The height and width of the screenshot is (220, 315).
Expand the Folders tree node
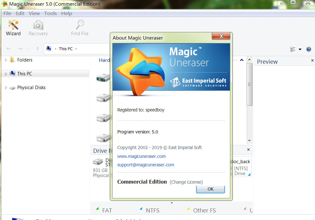coord(6,60)
